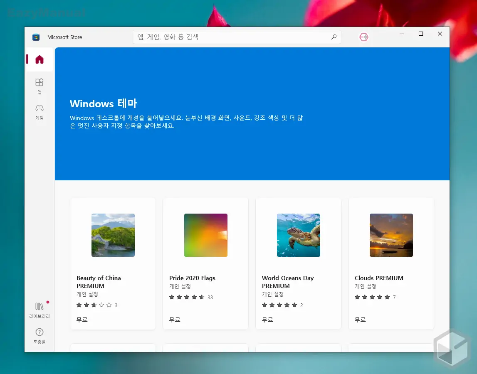The image size is (477, 374).
Task: Open the user profile avatar icon
Action: 363,37
